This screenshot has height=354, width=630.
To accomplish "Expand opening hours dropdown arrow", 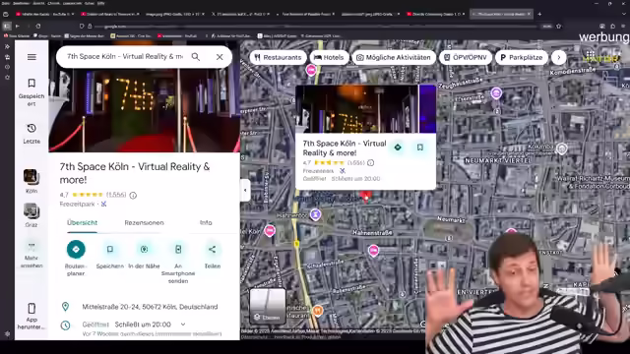I will click(x=183, y=324).
